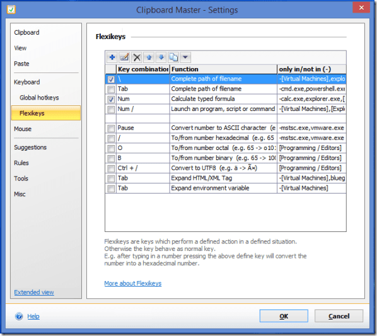Viewport: 377px width, 336px height.
Task: Click the Cancel button
Action: pos(339,316)
